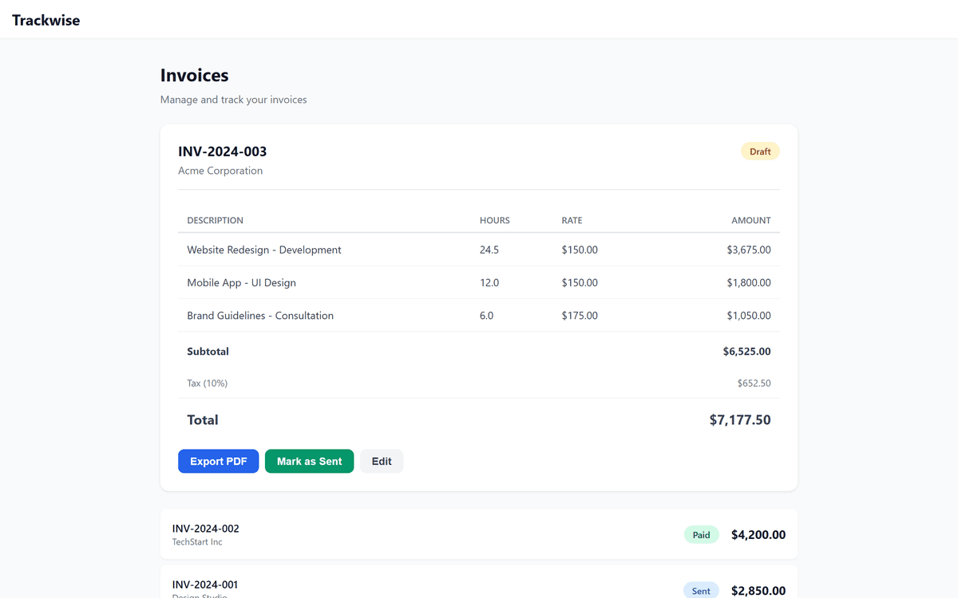Click the TechStart Inc client name
958x598 pixels.
click(197, 542)
